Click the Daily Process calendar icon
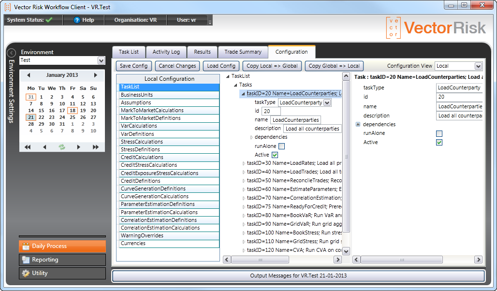The height and width of the screenshot is (291, 497). tap(26, 247)
